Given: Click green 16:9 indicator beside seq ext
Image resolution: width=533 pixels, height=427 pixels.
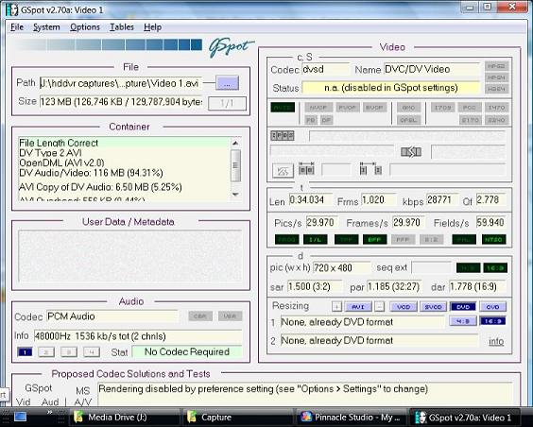Looking at the screenshot, I should coord(495,267).
